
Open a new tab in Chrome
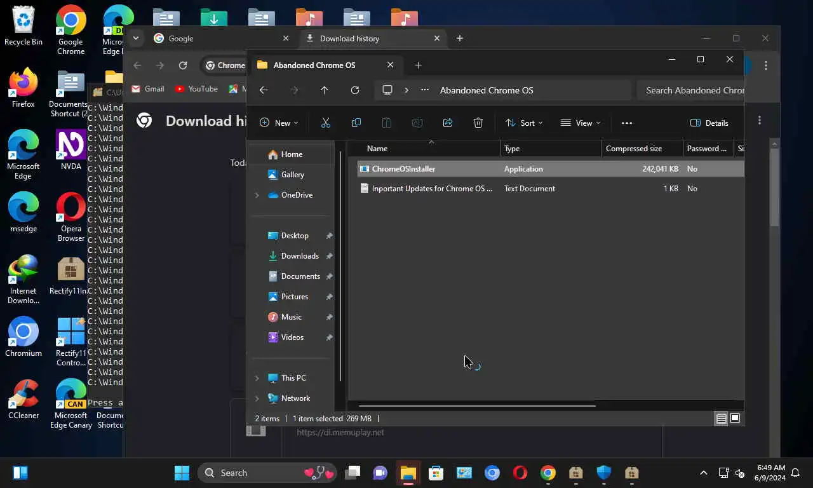coord(460,38)
